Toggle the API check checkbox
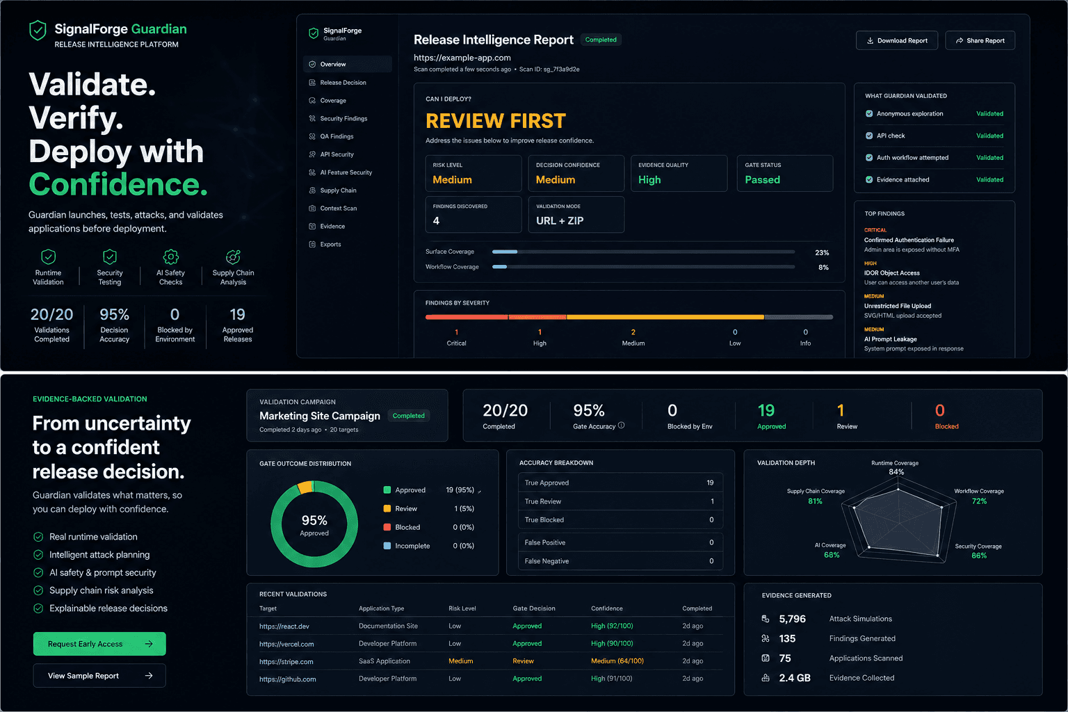This screenshot has width=1068, height=712. click(869, 136)
